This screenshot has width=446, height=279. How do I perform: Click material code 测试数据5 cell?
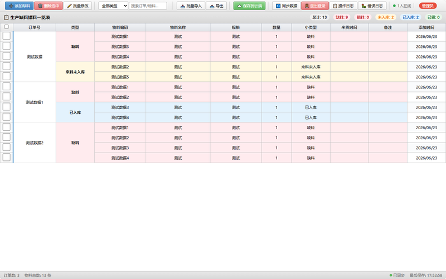[120, 77]
